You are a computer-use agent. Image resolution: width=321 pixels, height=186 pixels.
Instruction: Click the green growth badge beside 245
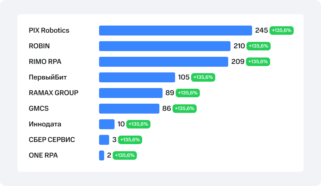pos(282,31)
